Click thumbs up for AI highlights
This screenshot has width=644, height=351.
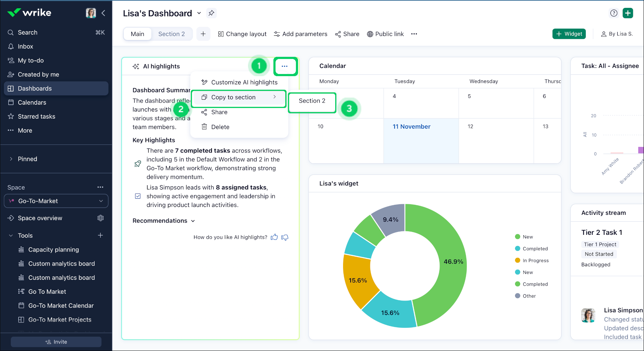274,237
